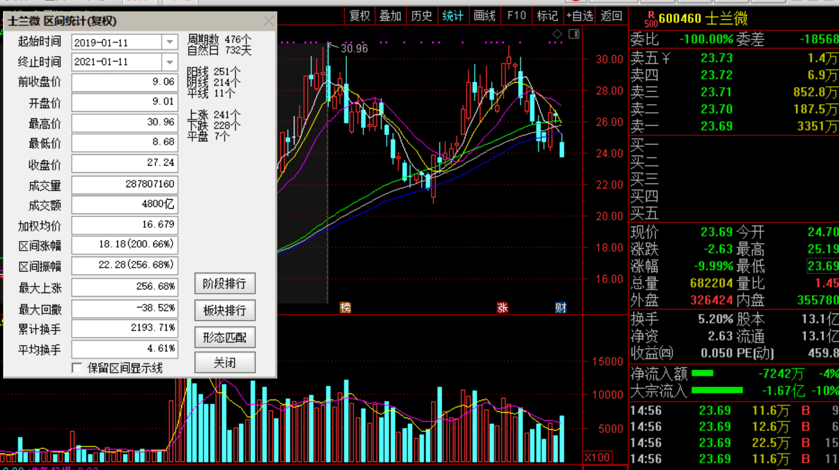Enable the 保留区间显示线 checkbox
Screen dimensions: 839x470
pos(77,368)
